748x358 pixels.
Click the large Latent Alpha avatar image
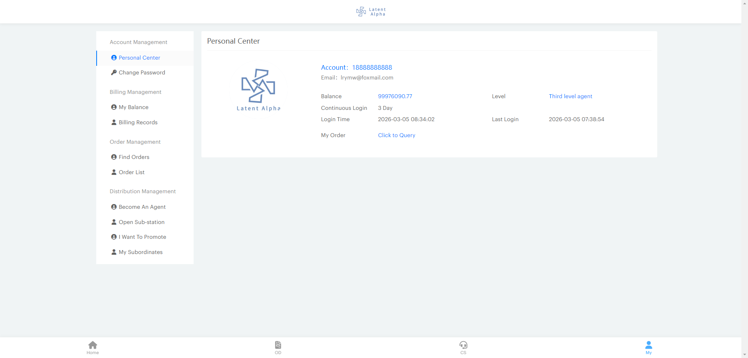(258, 90)
